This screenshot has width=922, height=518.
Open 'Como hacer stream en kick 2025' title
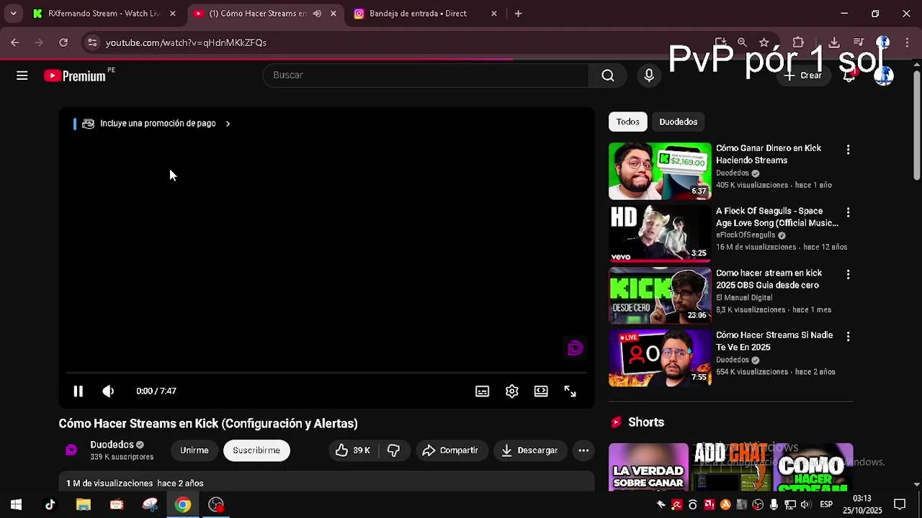click(769, 279)
